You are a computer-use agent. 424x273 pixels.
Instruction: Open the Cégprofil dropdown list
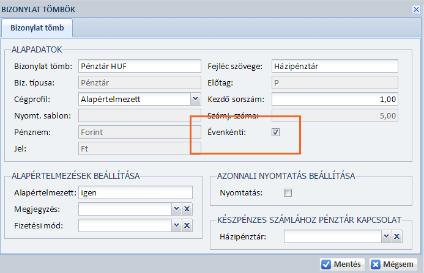[195, 99]
